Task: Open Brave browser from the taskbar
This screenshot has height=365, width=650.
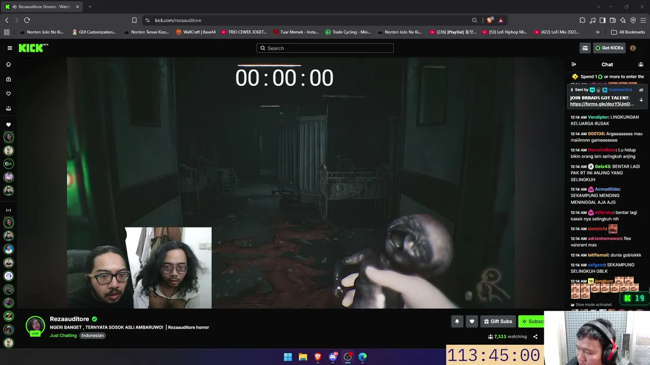Action: 318,357
